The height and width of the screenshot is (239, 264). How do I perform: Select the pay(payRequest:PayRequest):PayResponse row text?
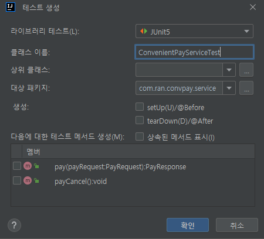pos(120,167)
